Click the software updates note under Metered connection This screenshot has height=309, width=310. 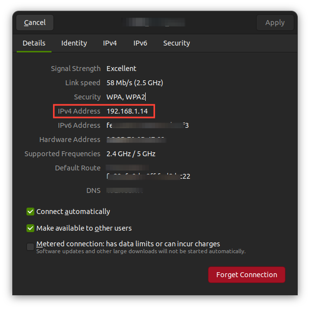tap(141, 251)
